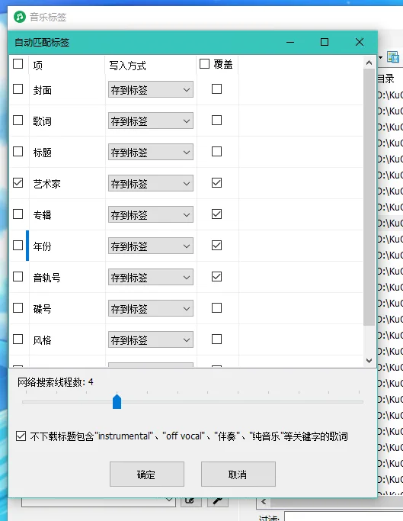
Task: Open write-mode dropdown for 专辑
Action: coord(151,214)
